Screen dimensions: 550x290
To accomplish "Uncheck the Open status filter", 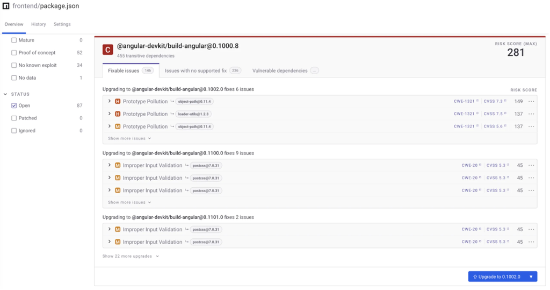I will tap(14, 105).
